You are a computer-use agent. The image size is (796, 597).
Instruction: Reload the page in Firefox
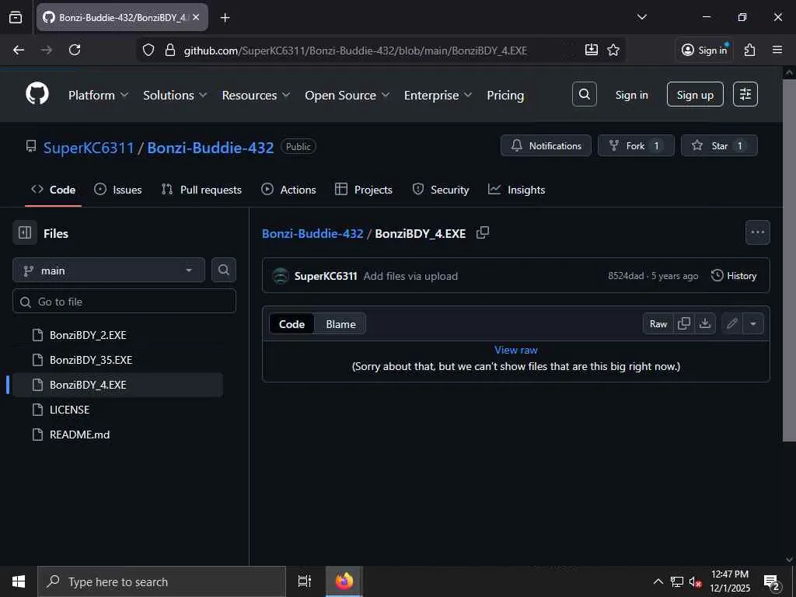75,50
